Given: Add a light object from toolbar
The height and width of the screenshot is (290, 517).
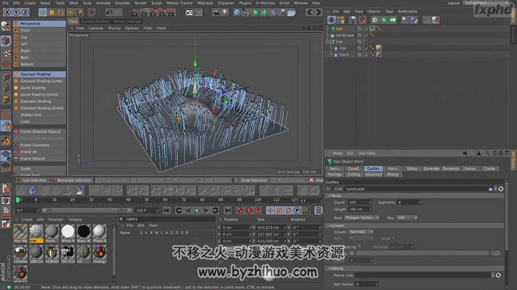Looking at the screenshot, I should coord(225,13).
